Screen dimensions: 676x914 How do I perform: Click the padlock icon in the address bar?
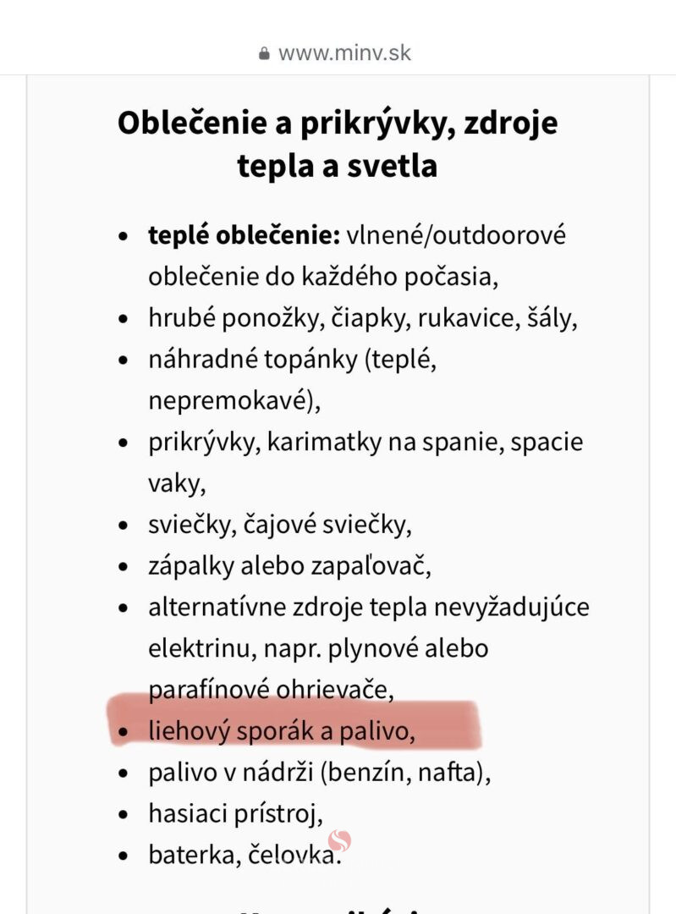click(265, 53)
